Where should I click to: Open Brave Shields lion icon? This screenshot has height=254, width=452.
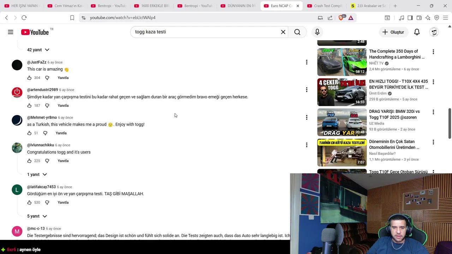coord(341,18)
